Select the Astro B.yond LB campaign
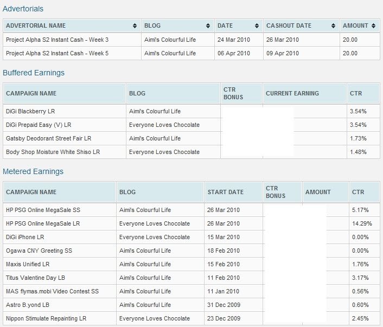The width and height of the screenshot is (383, 327). pos(28,305)
